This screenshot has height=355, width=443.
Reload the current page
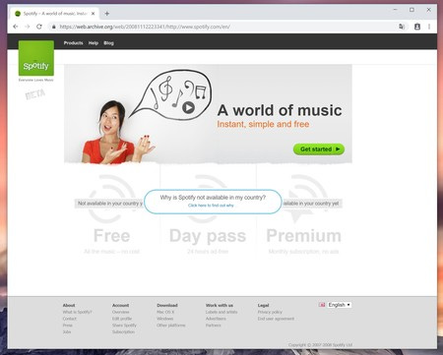coord(39,27)
